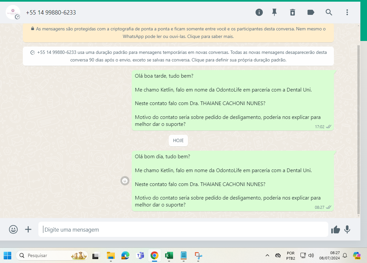Open File Explorer from the taskbar
The height and width of the screenshot is (263, 367).
pos(111,255)
